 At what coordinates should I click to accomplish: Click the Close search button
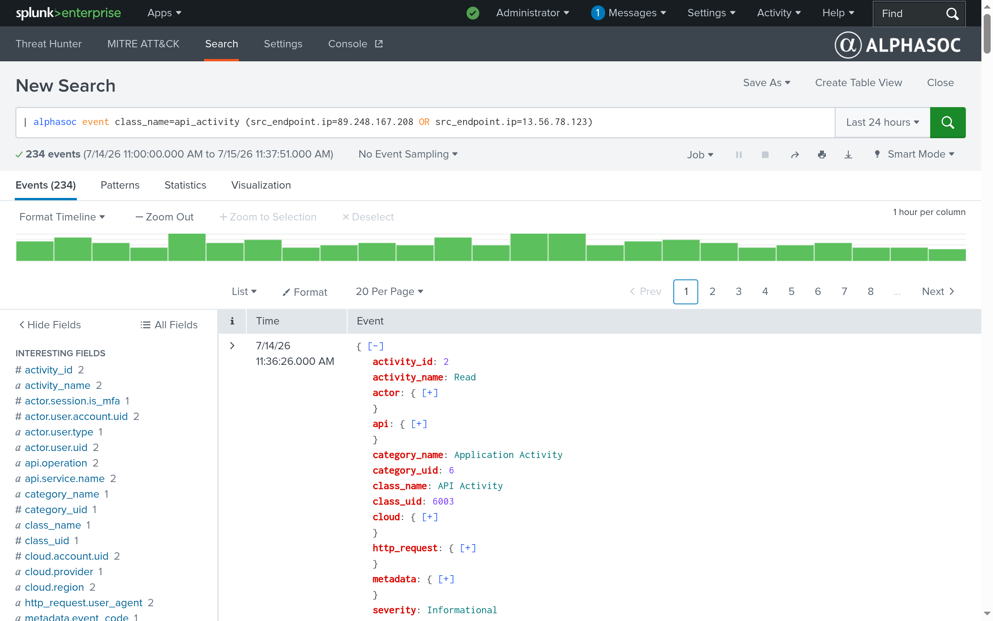point(940,83)
